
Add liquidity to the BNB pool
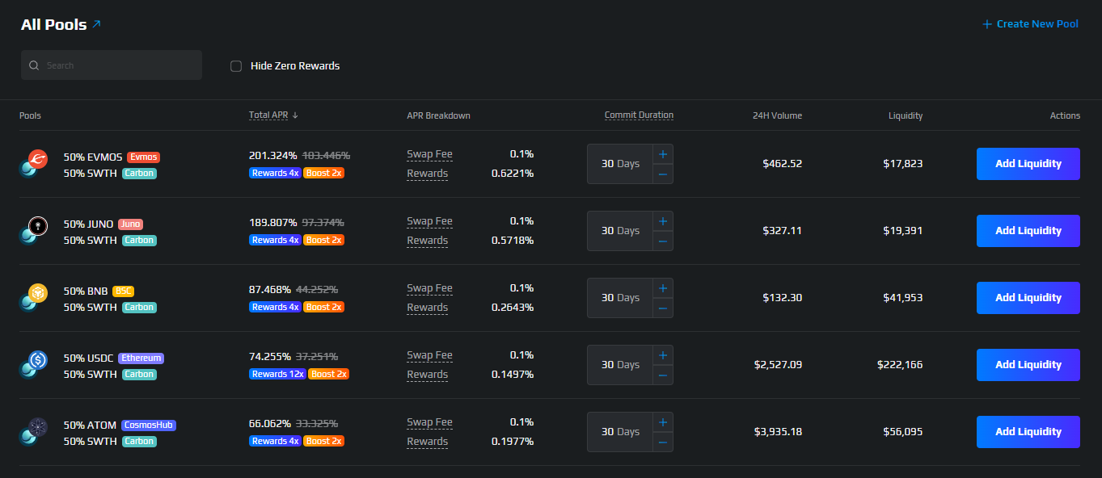(x=1028, y=298)
